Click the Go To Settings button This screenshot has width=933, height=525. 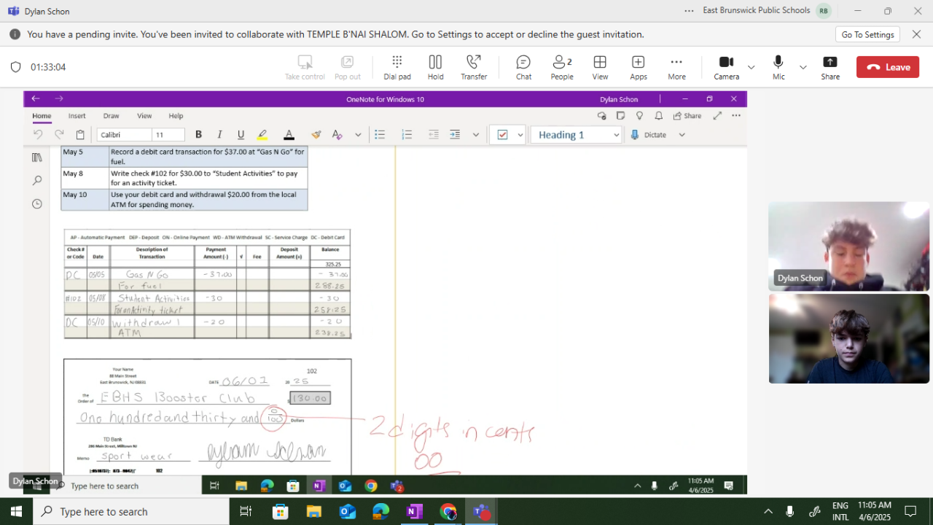867,34
